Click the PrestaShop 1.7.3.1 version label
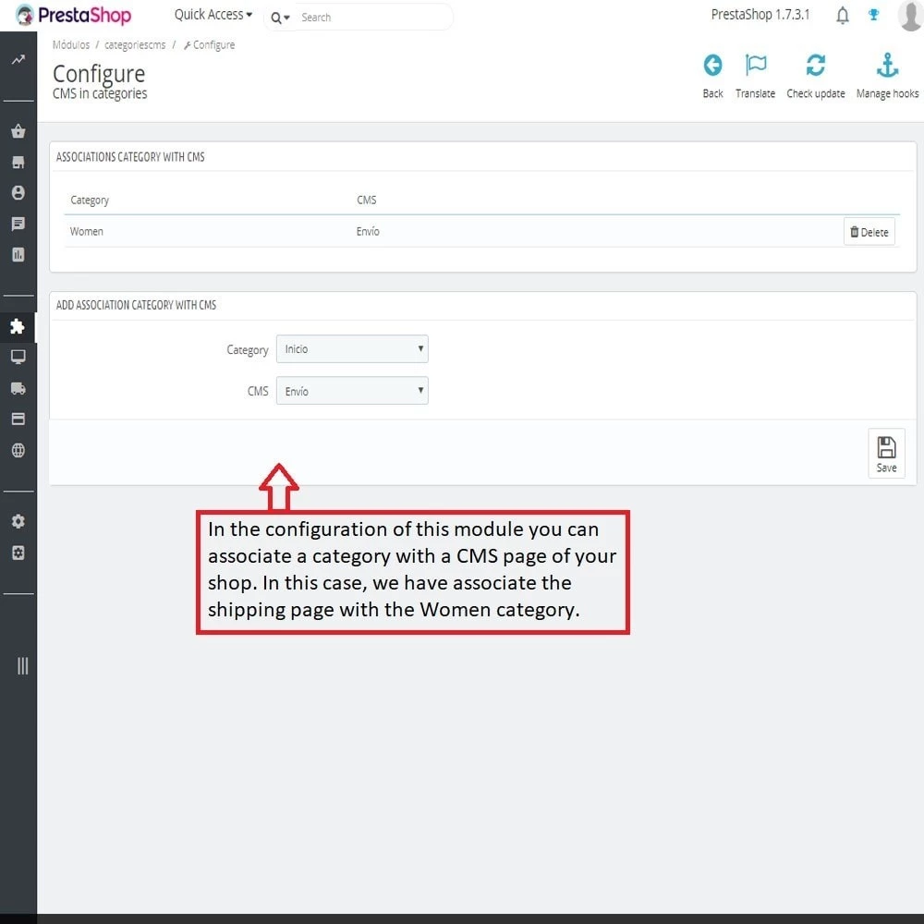This screenshot has width=924, height=924. tap(760, 15)
